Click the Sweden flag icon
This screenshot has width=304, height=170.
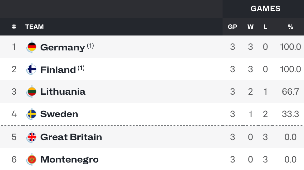tap(32, 114)
